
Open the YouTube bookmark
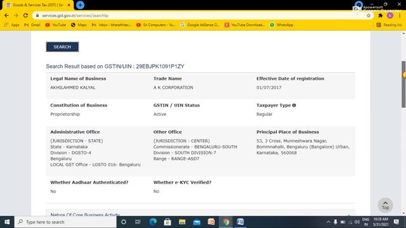56,25
